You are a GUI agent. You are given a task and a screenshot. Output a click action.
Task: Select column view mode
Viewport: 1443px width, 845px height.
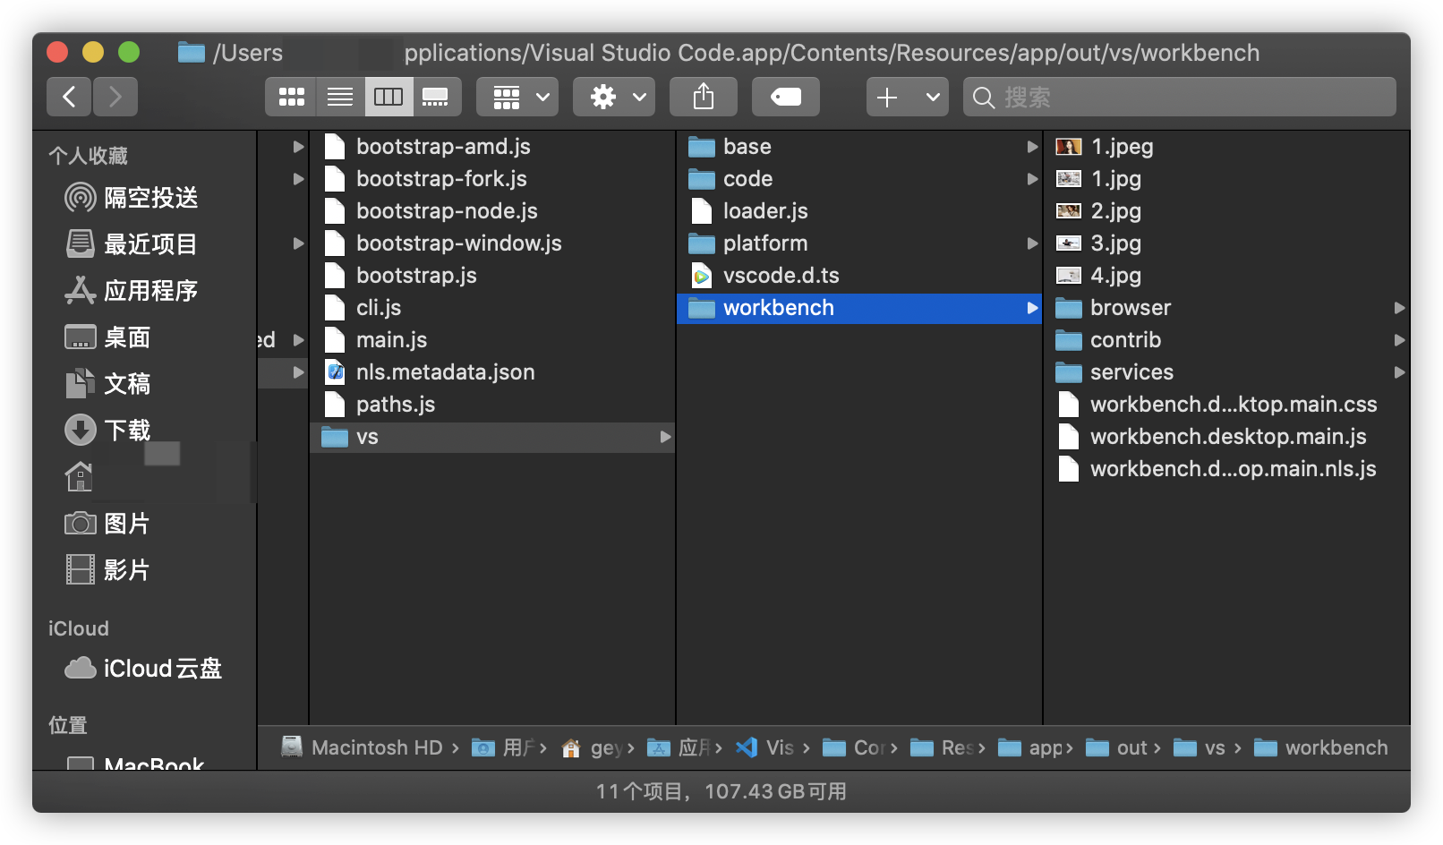(388, 97)
